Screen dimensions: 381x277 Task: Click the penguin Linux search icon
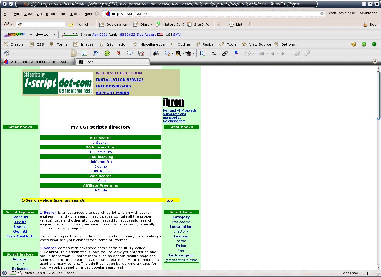pyautogui.click(x=178, y=53)
